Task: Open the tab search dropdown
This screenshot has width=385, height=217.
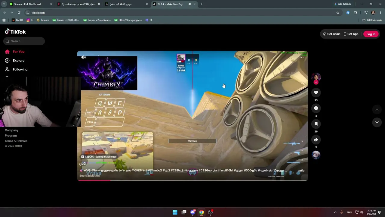Action: point(4,4)
